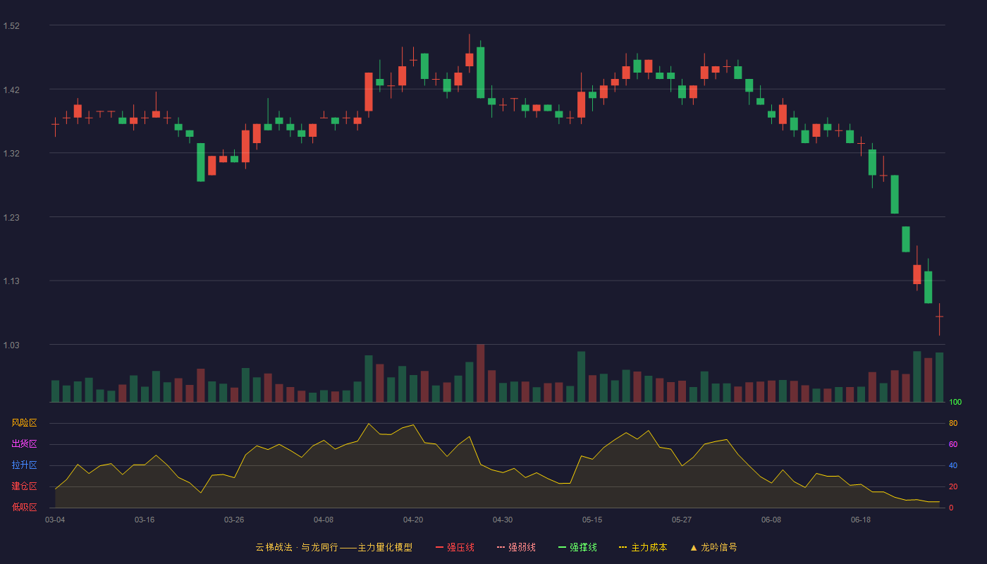Click the 1.52 price axis label

(x=11, y=26)
